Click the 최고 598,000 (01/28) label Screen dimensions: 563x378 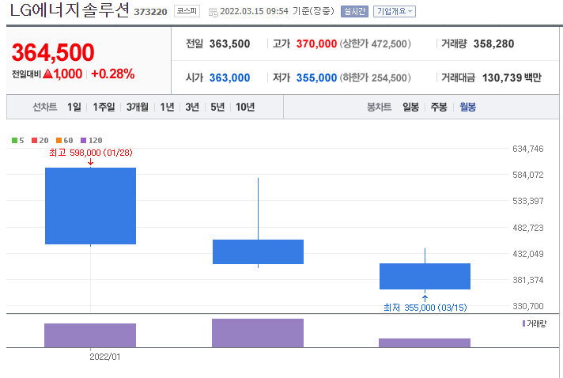click(91, 153)
